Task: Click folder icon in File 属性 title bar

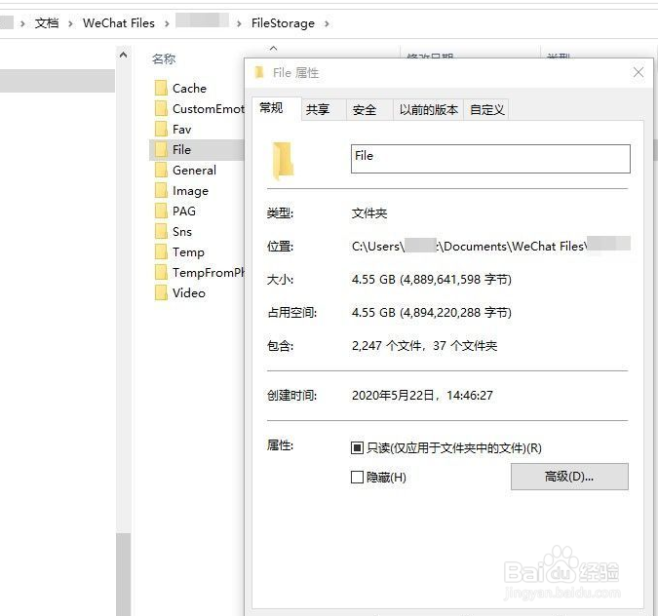Action: (x=259, y=72)
